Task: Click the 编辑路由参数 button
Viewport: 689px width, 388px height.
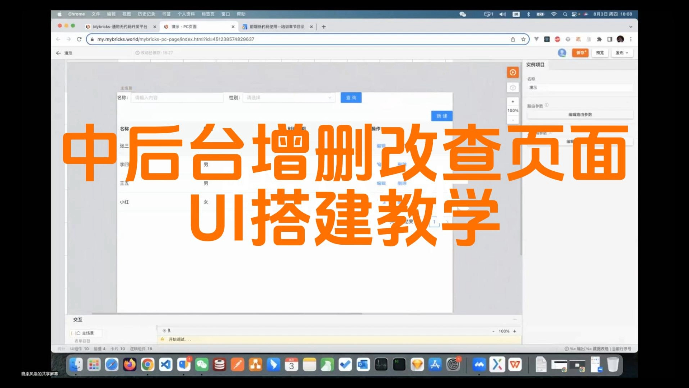Action: (x=580, y=114)
